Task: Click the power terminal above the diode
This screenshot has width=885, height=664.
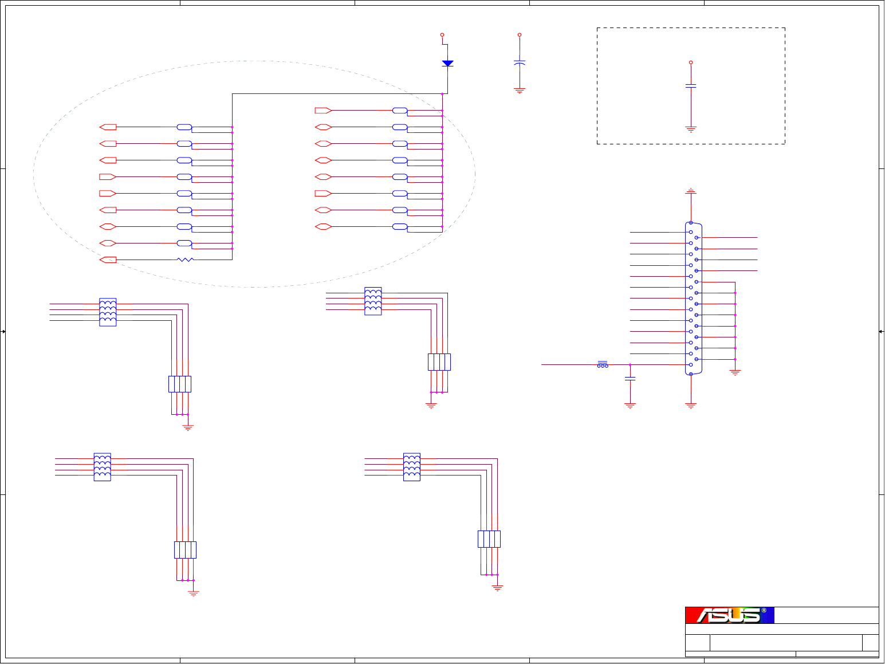Action: pos(442,35)
